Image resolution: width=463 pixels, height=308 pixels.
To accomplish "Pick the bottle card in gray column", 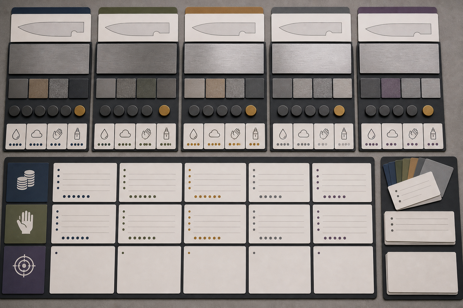I will (x=344, y=136).
